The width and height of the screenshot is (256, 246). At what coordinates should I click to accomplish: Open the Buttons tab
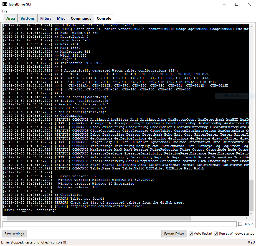[27, 18]
